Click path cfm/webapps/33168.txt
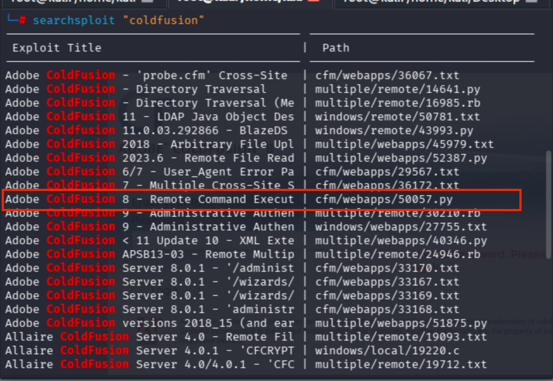Screen dimensions: 553x381 (387, 309)
